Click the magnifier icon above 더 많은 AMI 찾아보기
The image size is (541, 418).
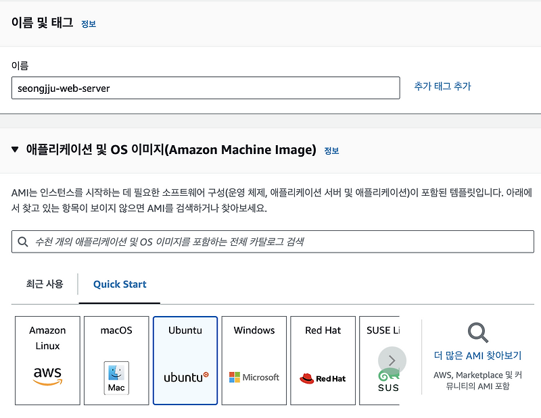tap(478, 333)
